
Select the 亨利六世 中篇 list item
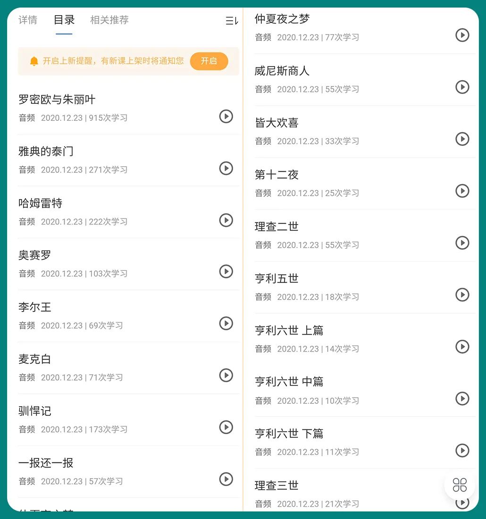coord(289,382)
